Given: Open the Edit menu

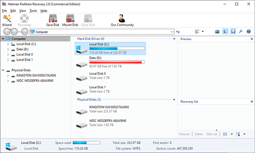Looking at the screenshot, I should (x=13, y=11).
